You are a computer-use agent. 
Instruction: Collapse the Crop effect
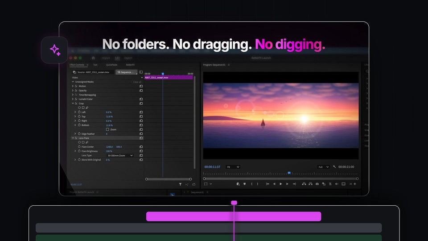[73, 104]
